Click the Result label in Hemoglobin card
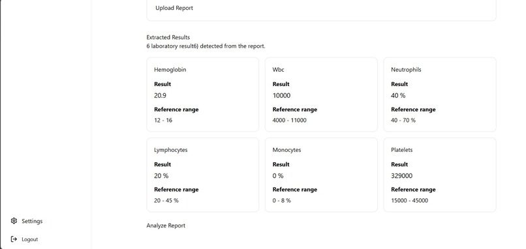 (162, 84)
